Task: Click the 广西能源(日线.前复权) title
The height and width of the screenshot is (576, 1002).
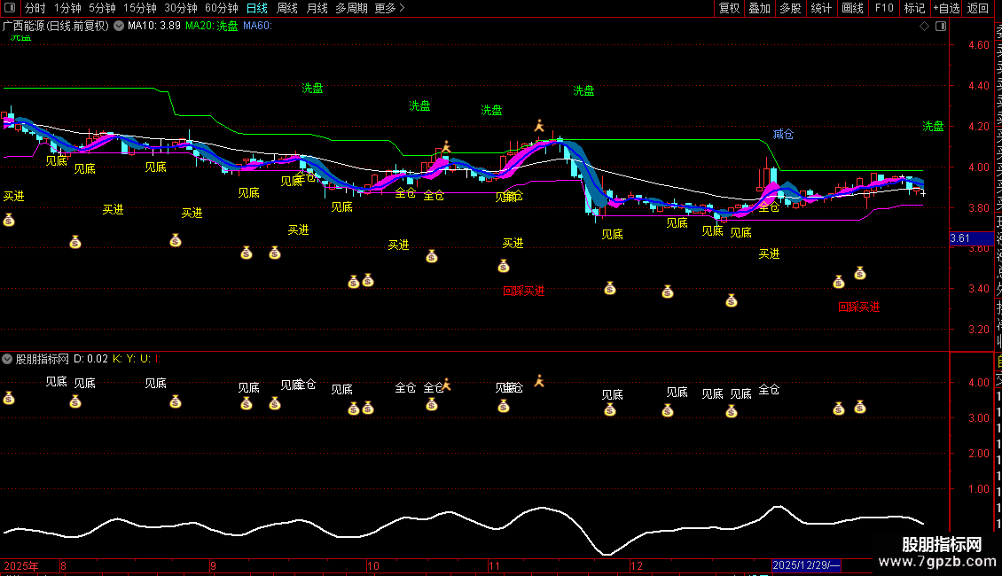Action: pos(56,26)
